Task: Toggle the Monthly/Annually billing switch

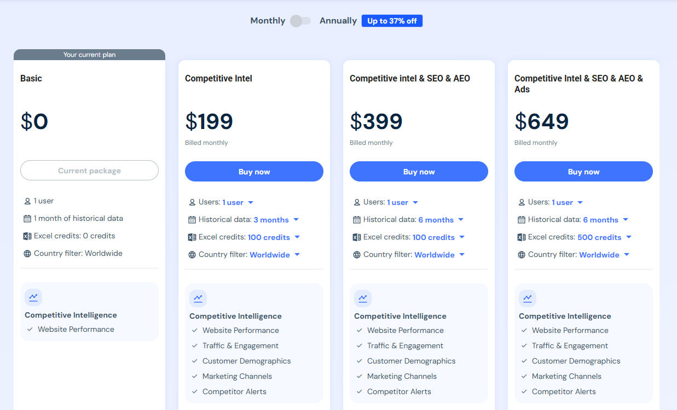Action: coord(300,21)
